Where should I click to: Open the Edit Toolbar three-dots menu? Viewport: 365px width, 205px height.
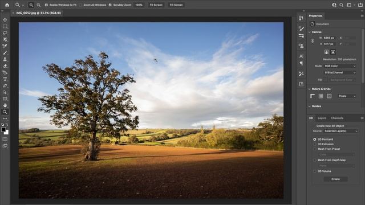coord(5,118)
